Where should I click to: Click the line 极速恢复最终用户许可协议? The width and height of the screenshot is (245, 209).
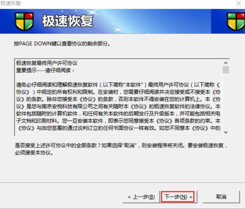click(47, 63)
